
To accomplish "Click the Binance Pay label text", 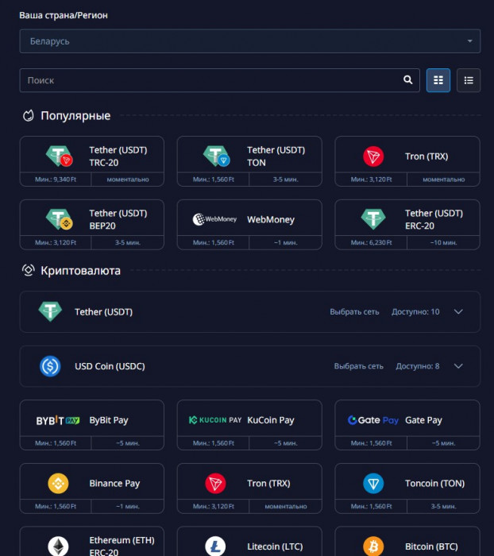I will (114, 483).
